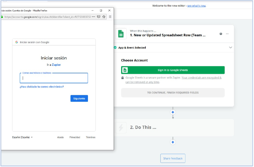Click the Iniciar sesión heading
The height and width of the screenshot is (167, 254).
(x=54, y=58)
